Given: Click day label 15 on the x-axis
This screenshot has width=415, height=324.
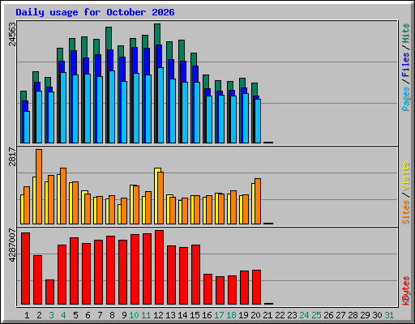Looking at the screenshot, I should click(195, 315).
